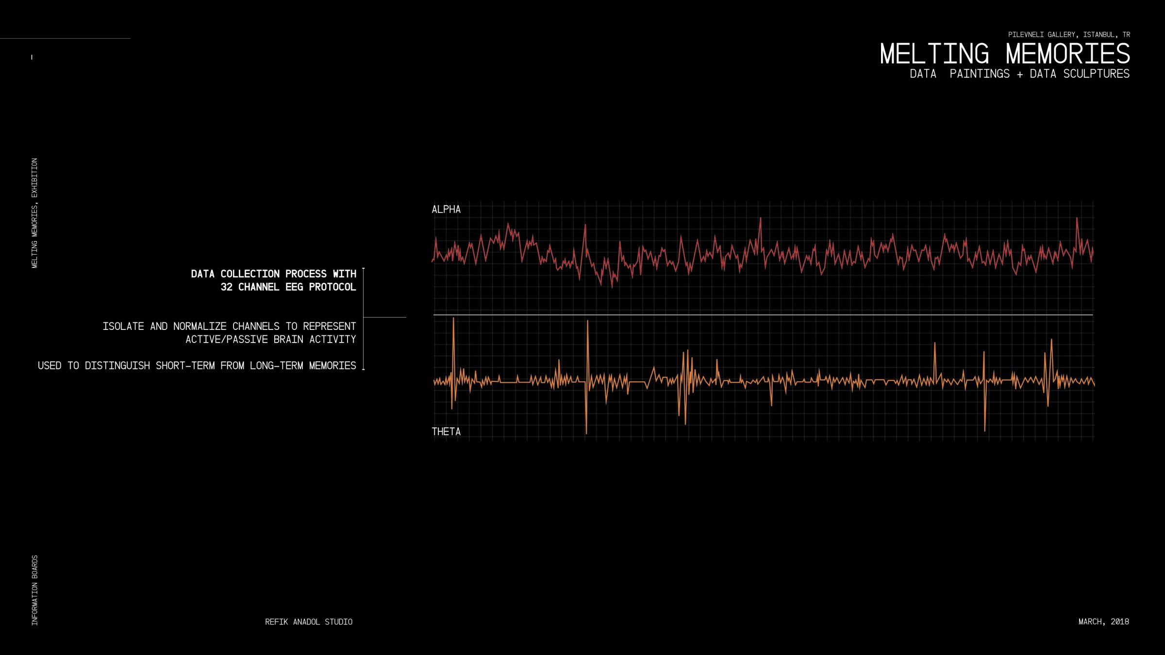This screenshot has height=655, width=1165.
Task: Click 'DATA COLLECTION PROCESS WITH' heading line
Action: [274, 274]
